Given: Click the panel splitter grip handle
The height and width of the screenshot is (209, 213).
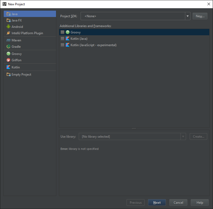Looking at the screenshot, I should pyautogui.click(x=134, y=128).
